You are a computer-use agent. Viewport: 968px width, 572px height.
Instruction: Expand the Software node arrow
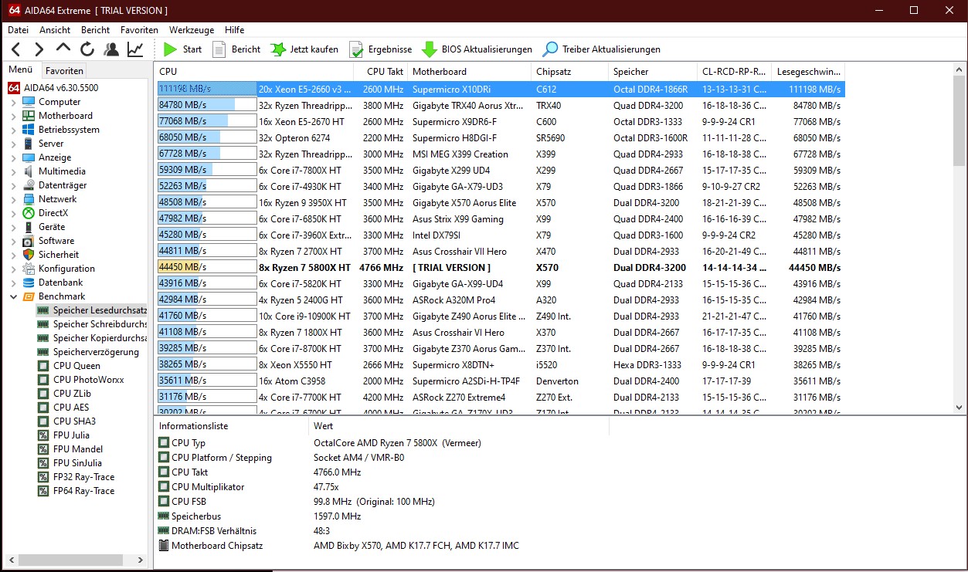click(x=13, y=241)
